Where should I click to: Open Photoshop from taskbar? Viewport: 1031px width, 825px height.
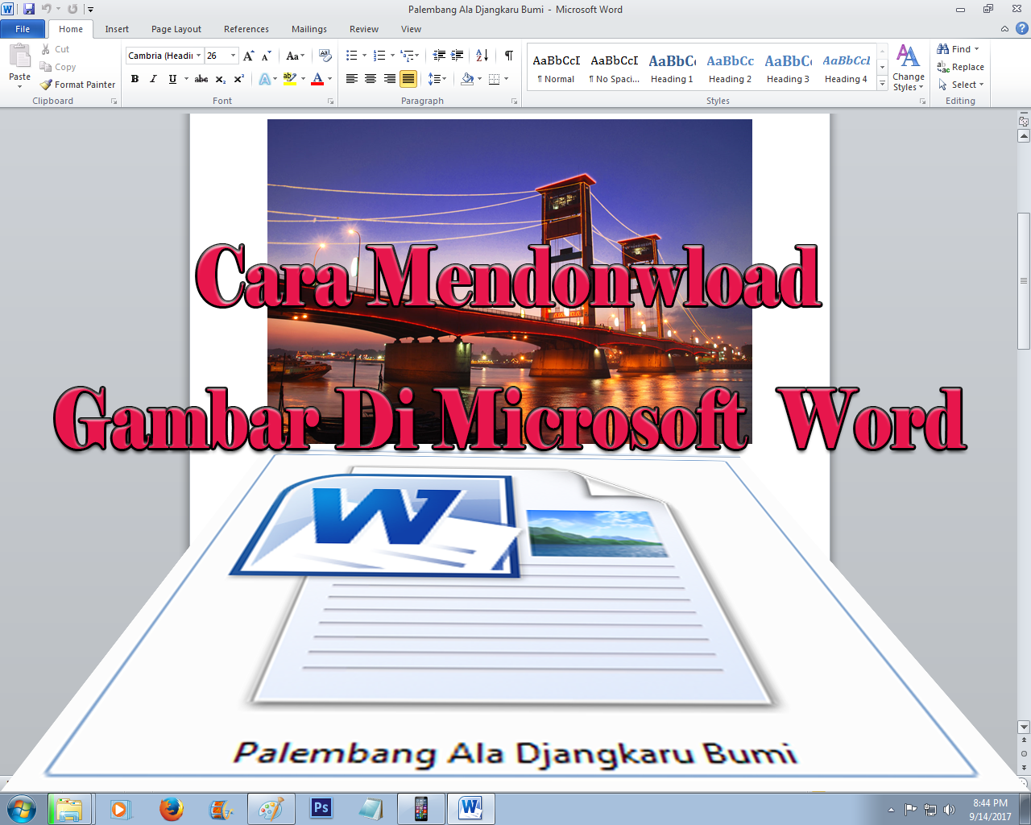click(x=321, y=808)
